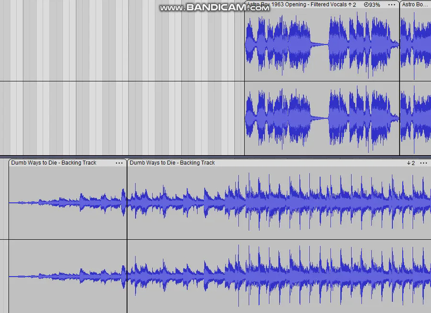Select the truncated 'Astro Bo...' clip title
The image size is (431, 313).
tap(415, 4)
